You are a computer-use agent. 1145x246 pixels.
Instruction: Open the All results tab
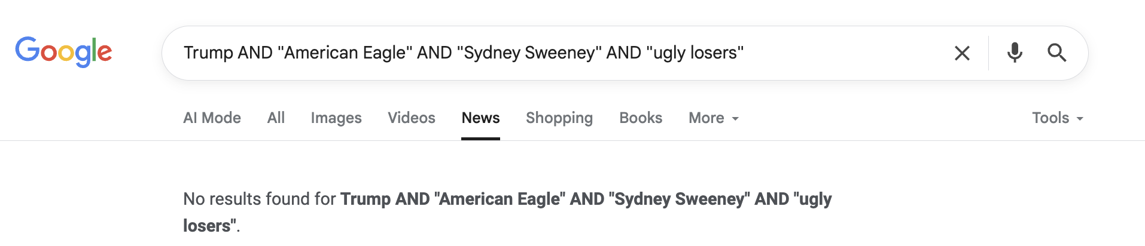coord(276,118)
